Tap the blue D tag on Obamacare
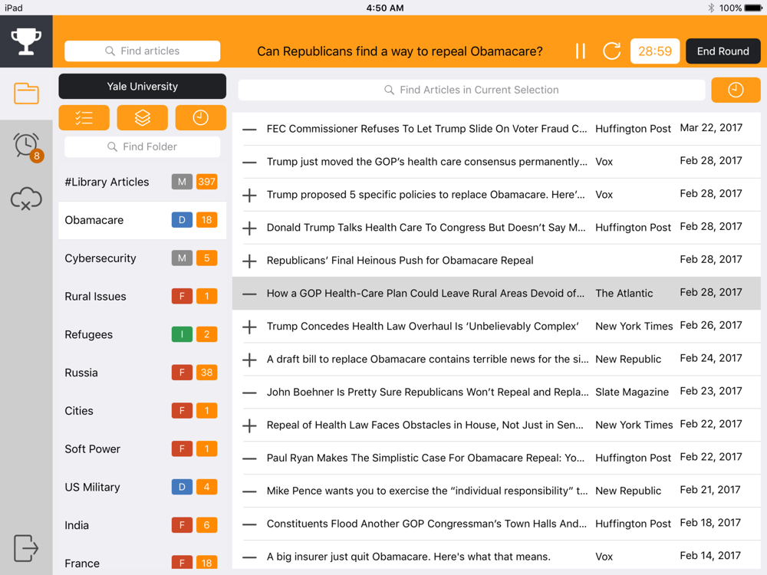This screenshot has width=767, height=575. (x=182, y=220)
